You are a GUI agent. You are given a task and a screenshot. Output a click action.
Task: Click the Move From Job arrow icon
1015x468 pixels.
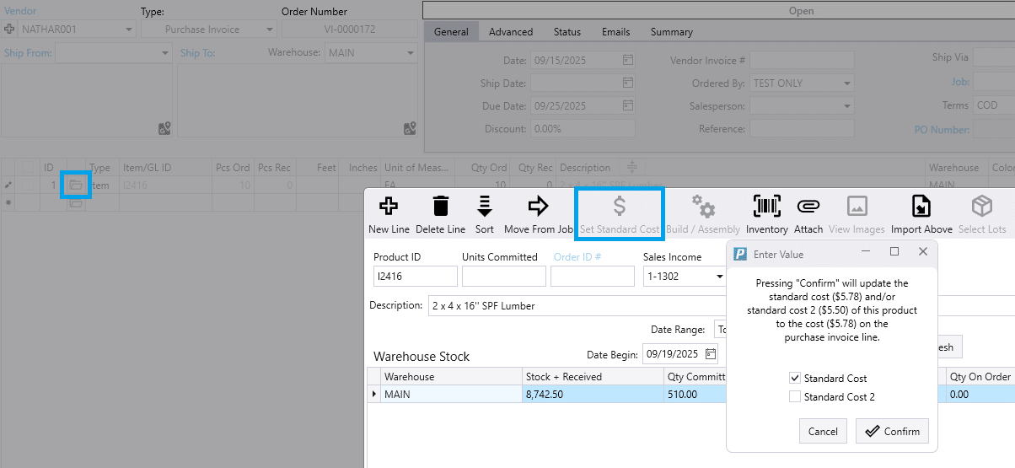538,207
